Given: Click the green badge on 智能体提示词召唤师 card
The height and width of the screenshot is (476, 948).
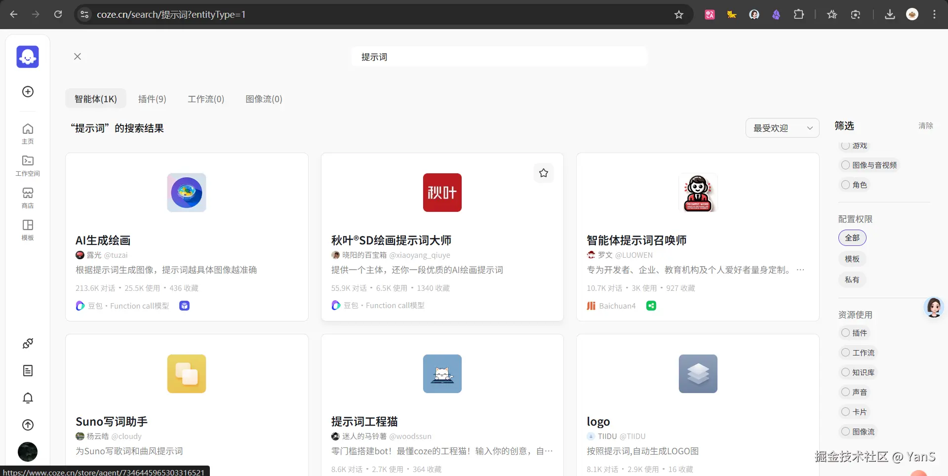Looking at the screenshot, I should point(651,306).
